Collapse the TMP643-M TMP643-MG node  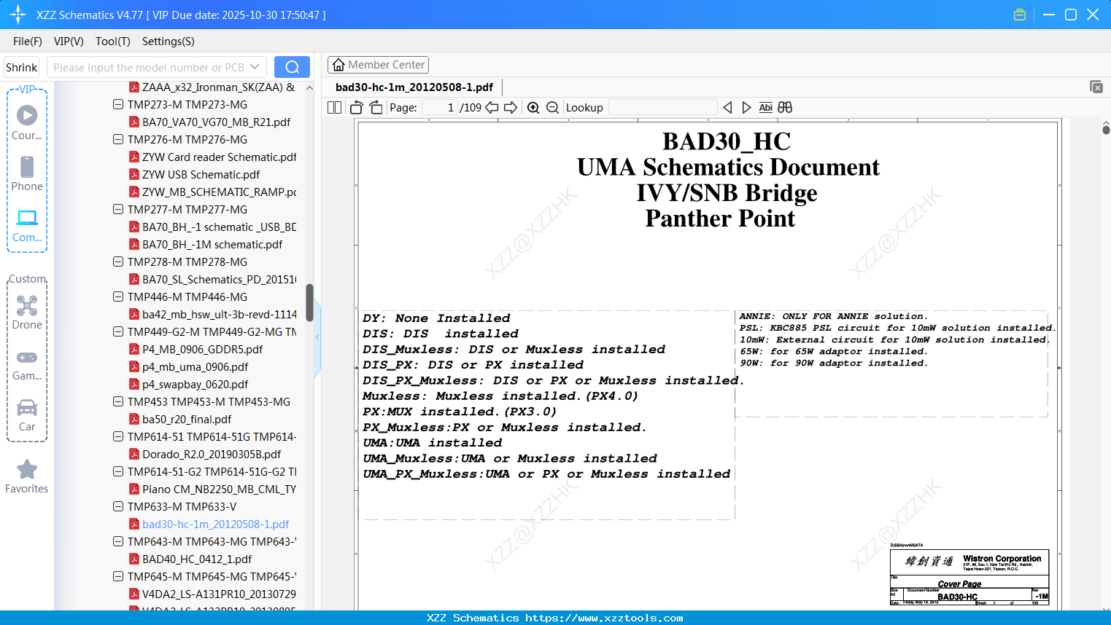(118, 542)
